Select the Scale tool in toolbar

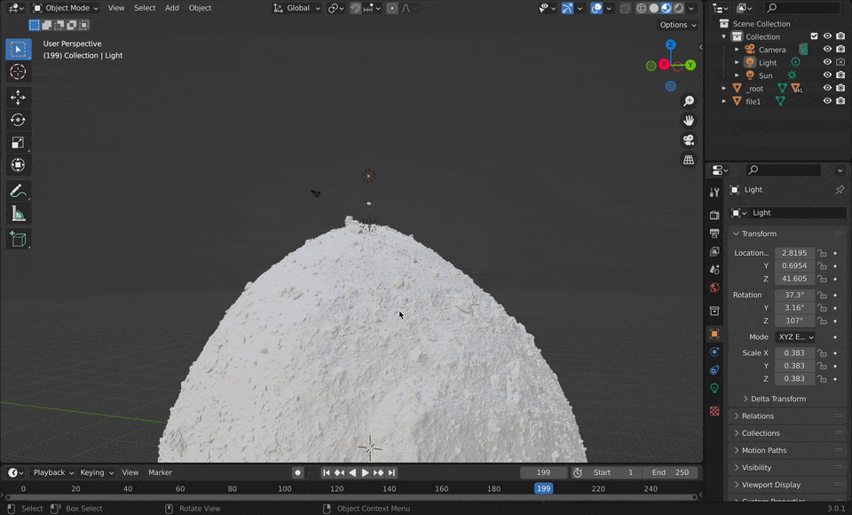[18, 142]
